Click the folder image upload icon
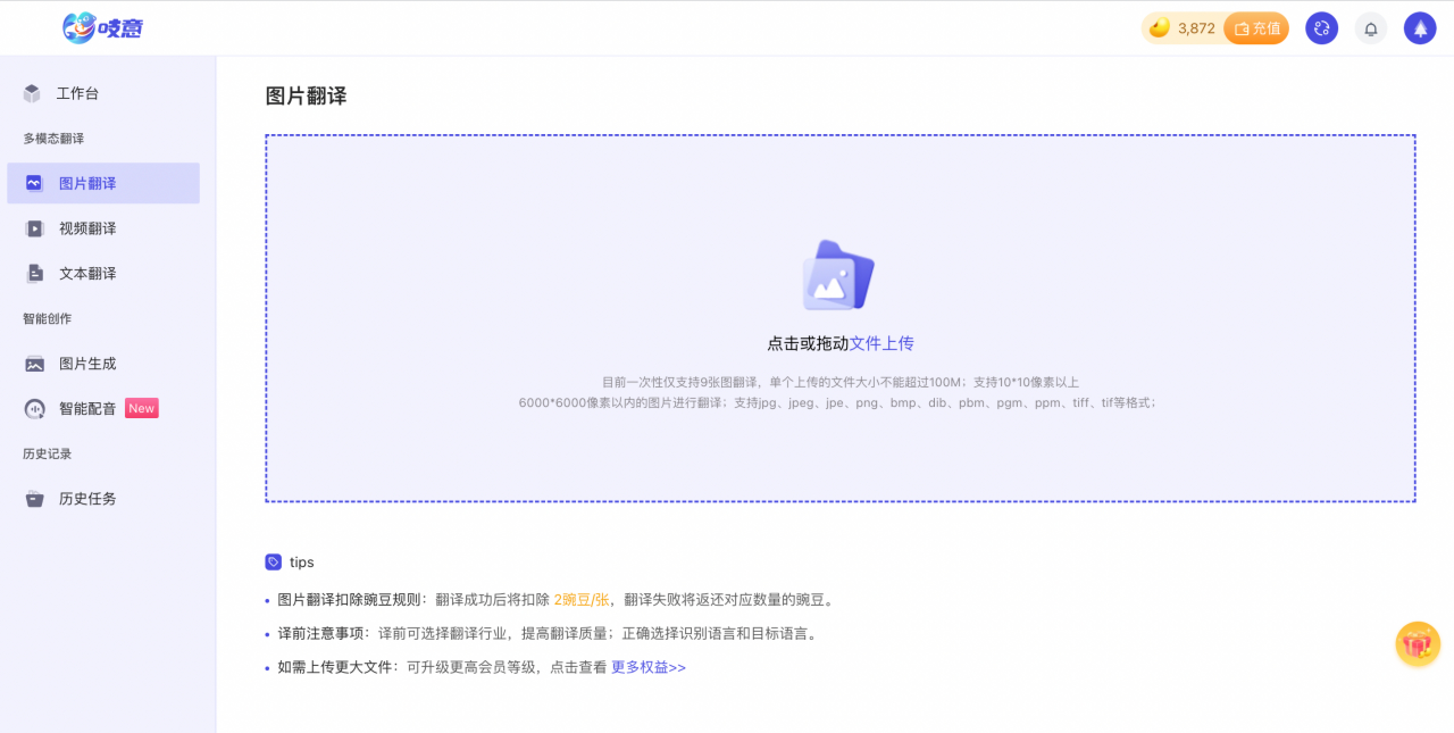 pos(838,276)
